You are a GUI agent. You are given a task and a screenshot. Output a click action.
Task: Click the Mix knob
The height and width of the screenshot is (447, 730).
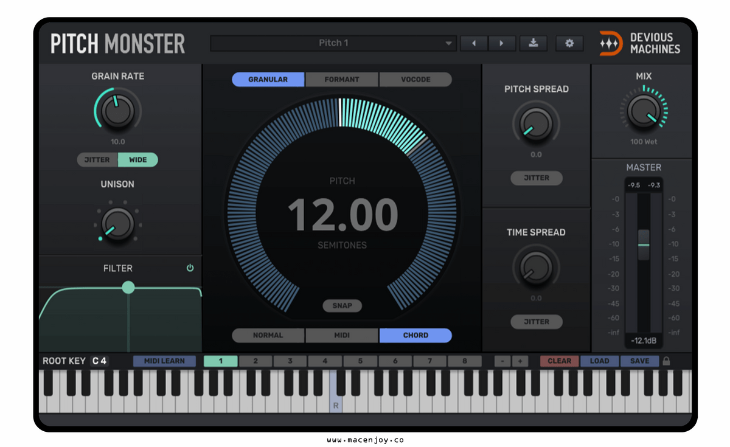643,110
